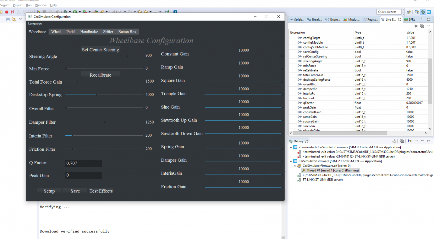Screen dimensions: 434x239
Task: Maximize the Debug view panel
Action: pyautogui.click(x=429, y=141)
